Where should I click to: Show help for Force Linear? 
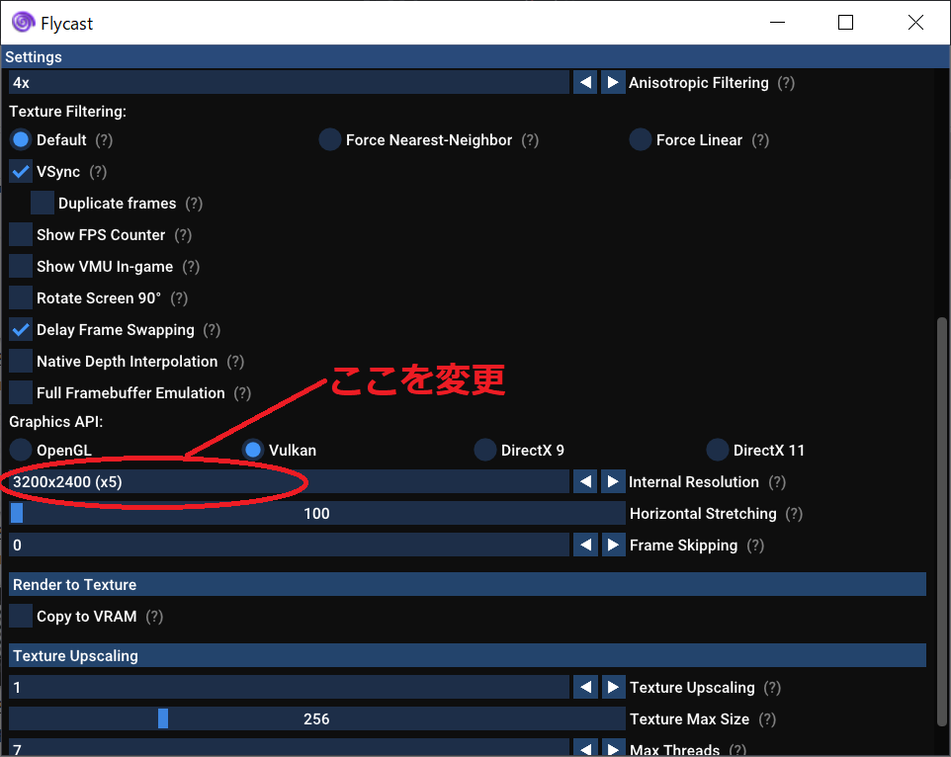pyautogui.click(x=760, y=140)
